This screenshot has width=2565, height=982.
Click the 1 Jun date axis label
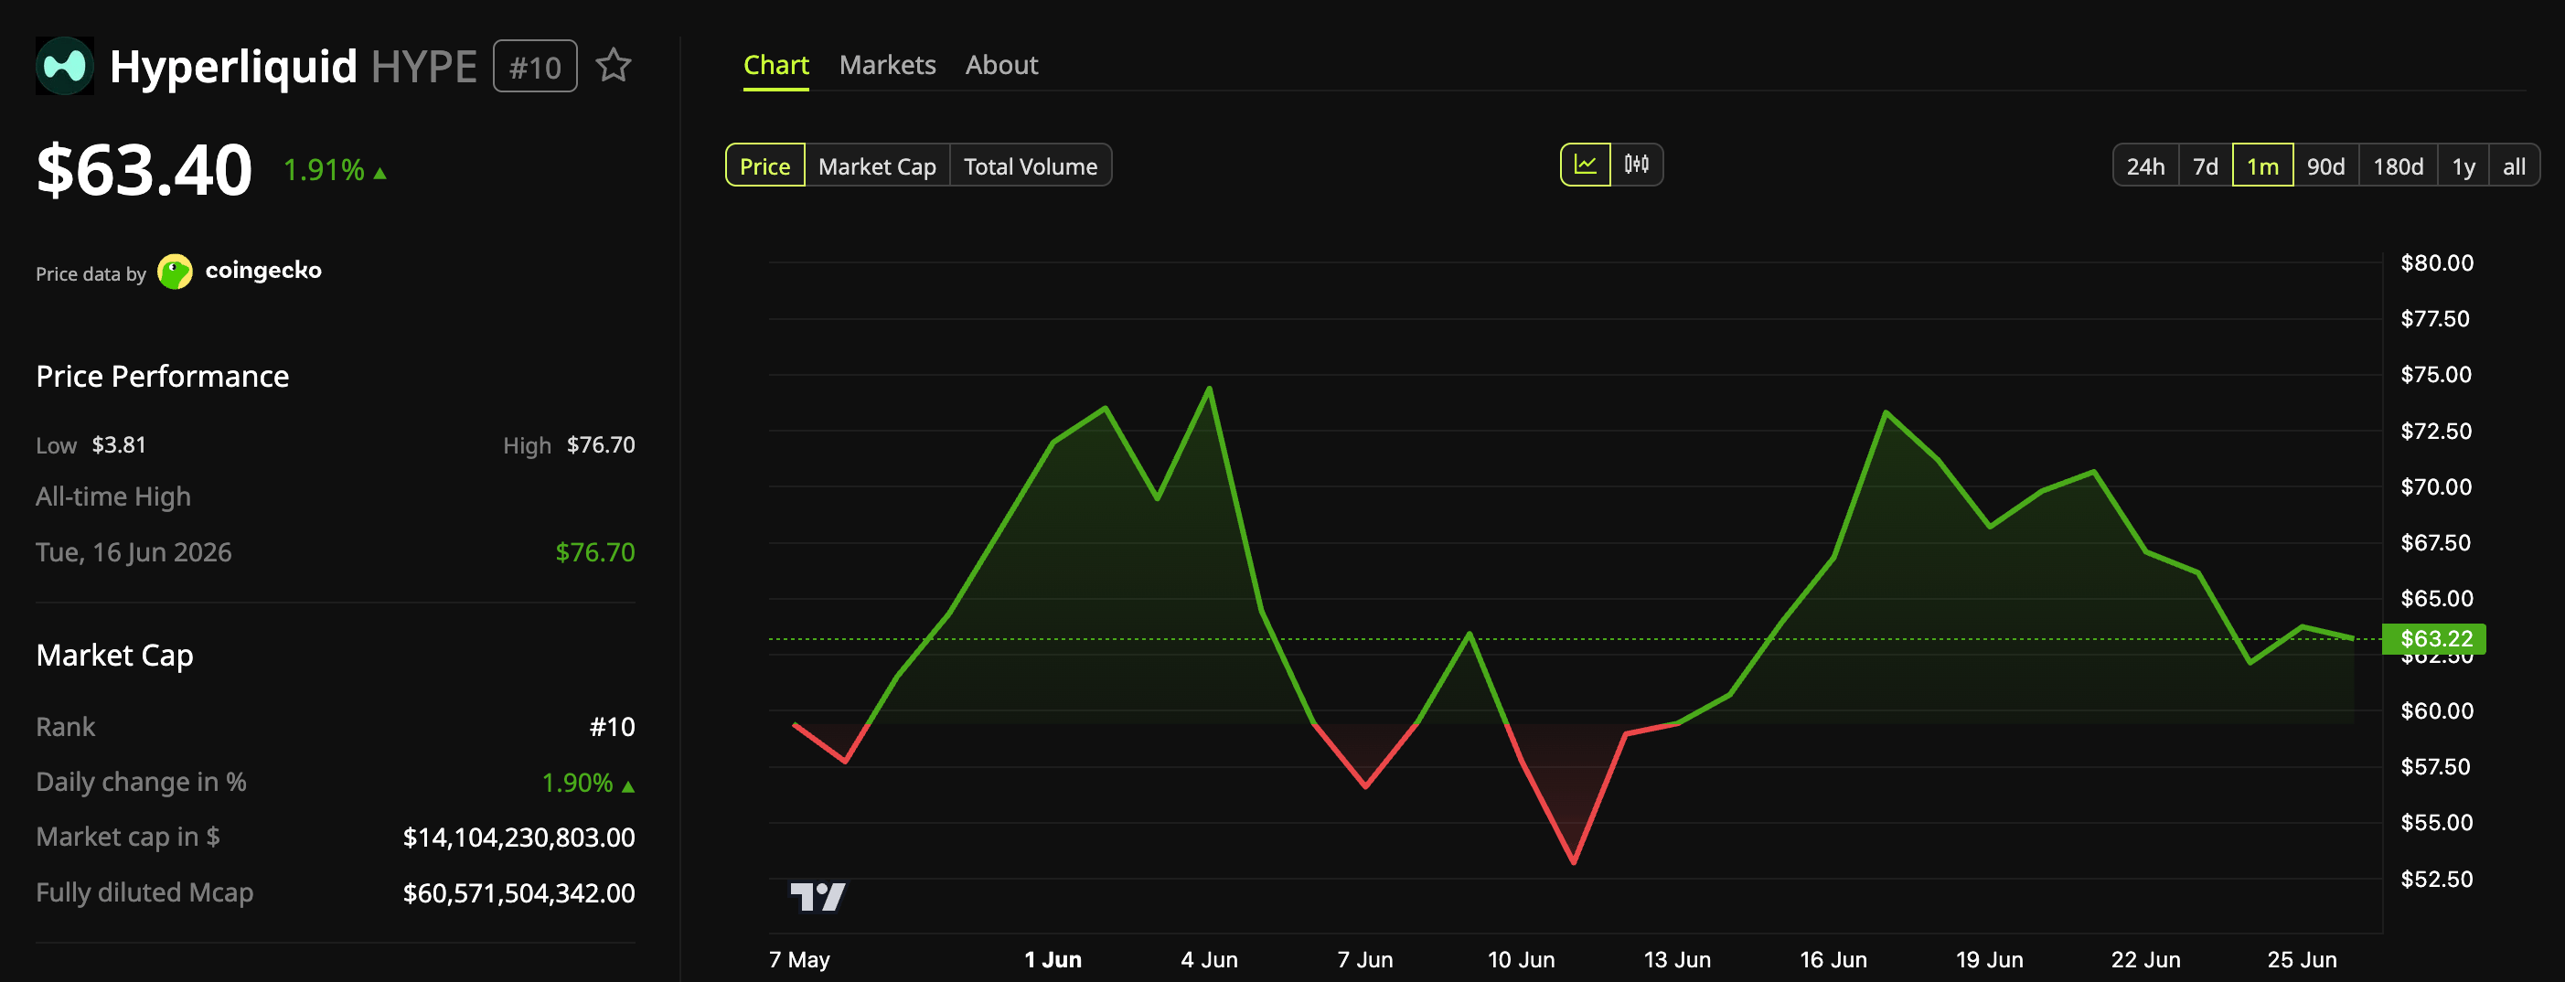pyautogui.click(x=1053, y=960)
